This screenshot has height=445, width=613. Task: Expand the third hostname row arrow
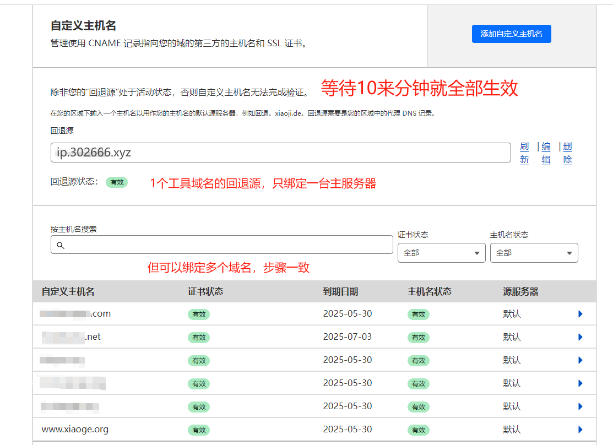(x=580, y=360)
